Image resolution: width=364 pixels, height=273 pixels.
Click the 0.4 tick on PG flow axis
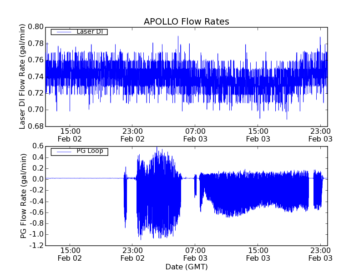[x=38, y=157]
